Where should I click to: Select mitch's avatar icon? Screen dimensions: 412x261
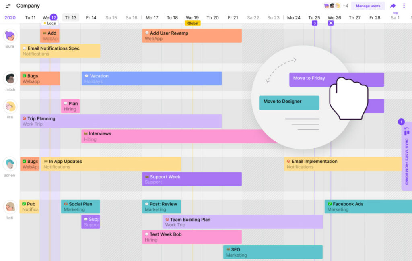click(x=10, y=79)
